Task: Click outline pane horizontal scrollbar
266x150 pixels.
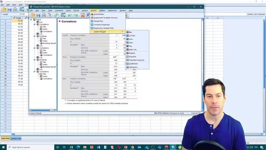Action: [42, 110]
